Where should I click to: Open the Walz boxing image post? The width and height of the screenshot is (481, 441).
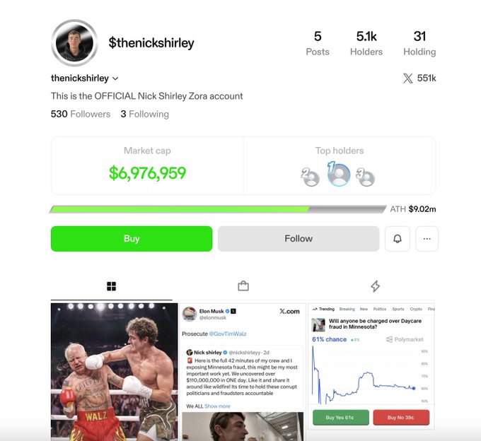coord(114,372)
